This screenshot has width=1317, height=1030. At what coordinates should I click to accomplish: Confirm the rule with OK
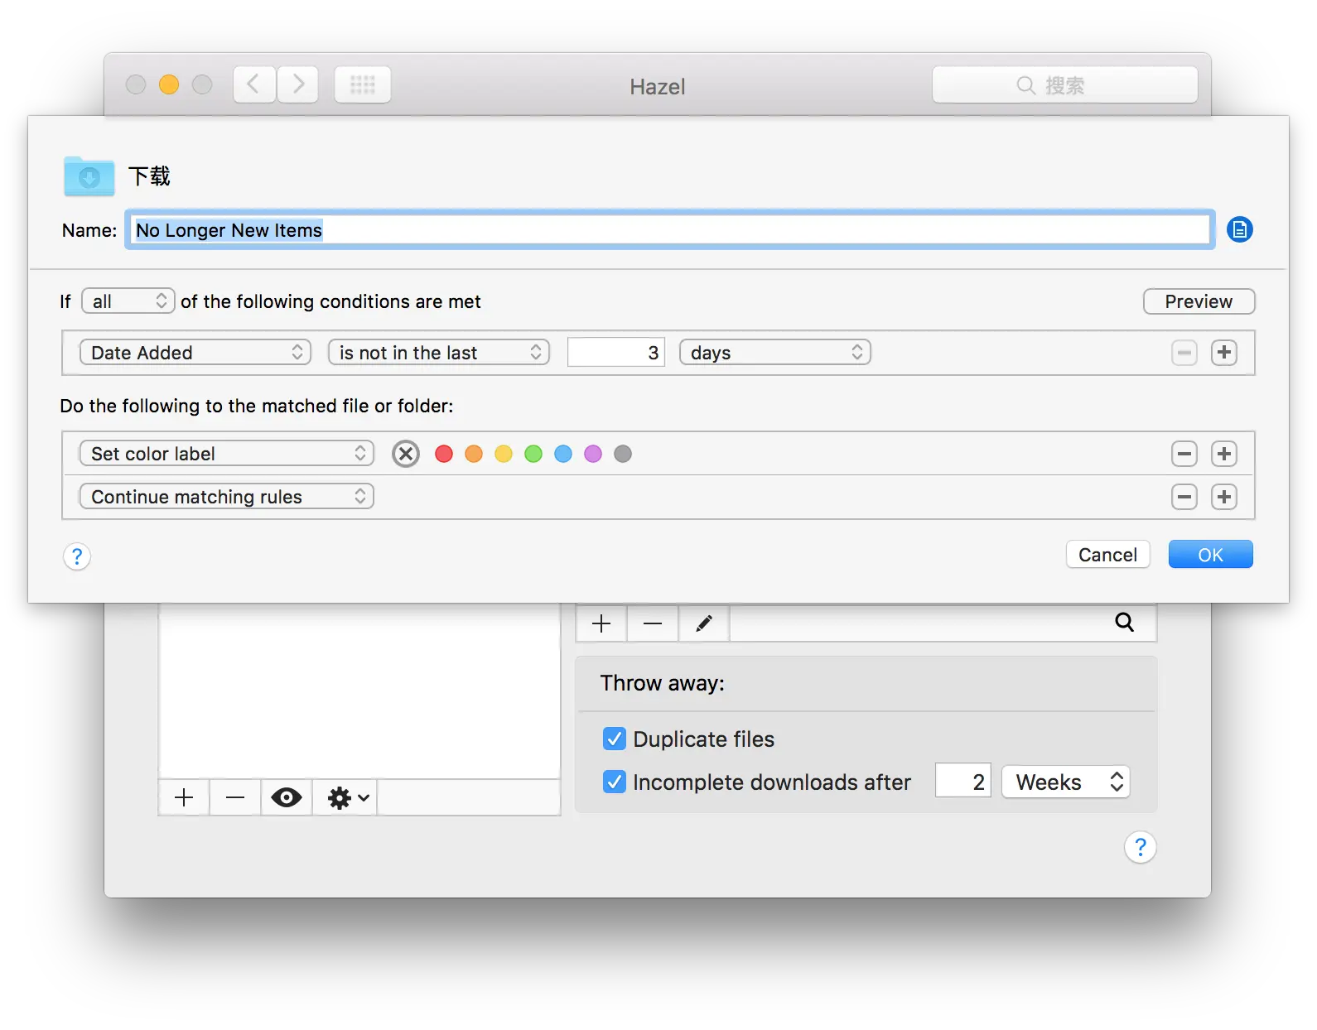[1210, 555]
